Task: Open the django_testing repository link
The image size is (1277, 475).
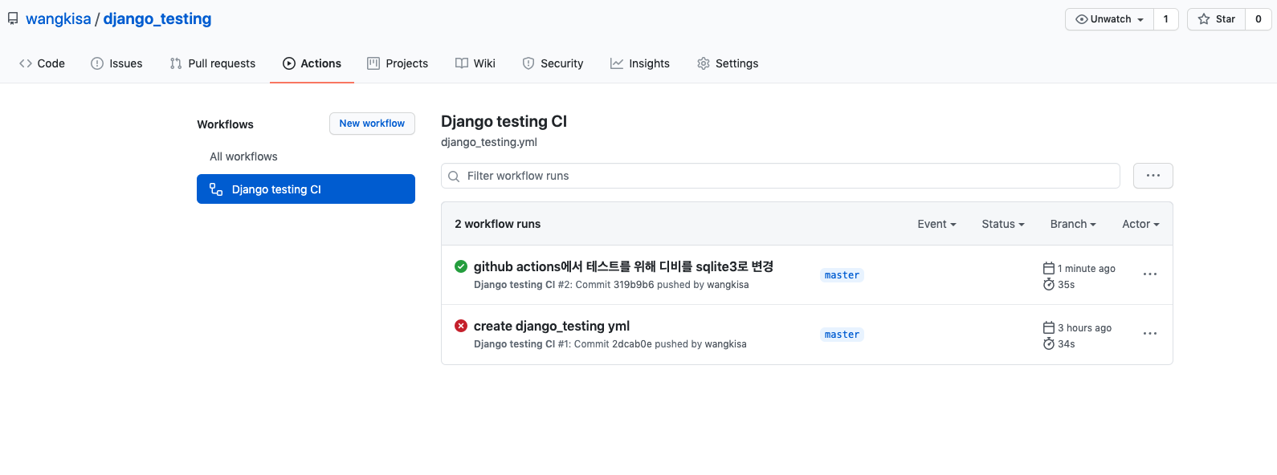Action: [x=157, y=18]
